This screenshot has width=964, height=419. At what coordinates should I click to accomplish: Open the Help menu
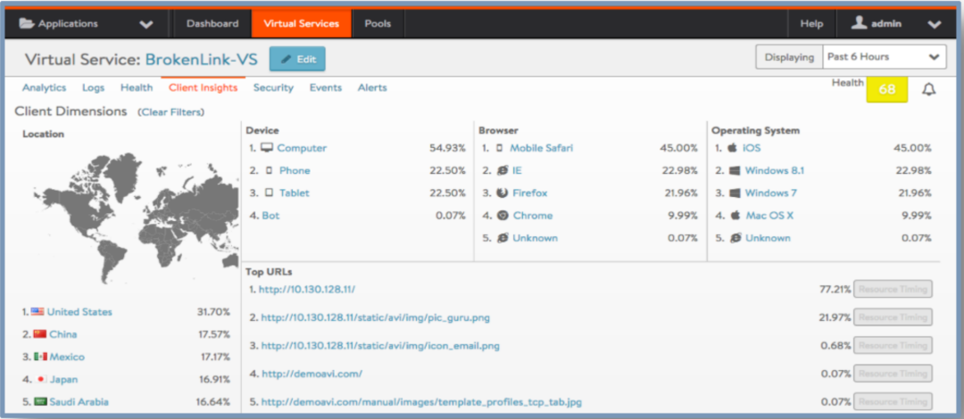point(811,24)
